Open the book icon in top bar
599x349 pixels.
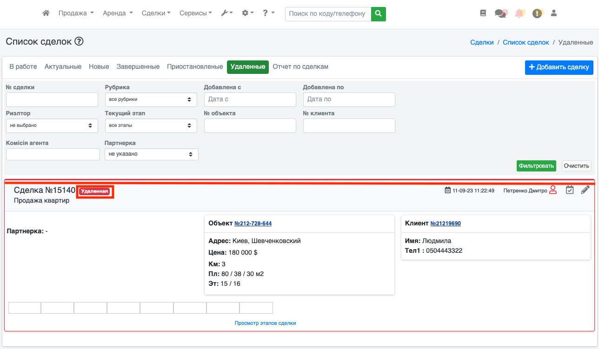pos(483,13)
